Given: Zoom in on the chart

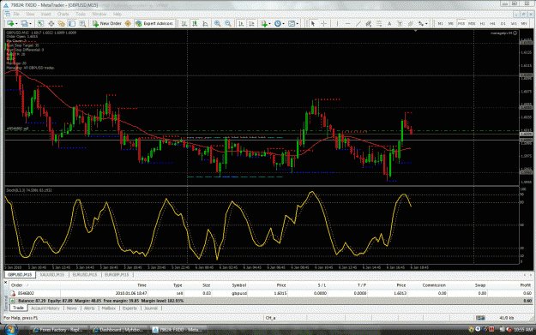Looking at the screenshot, I should click(217, 24).
